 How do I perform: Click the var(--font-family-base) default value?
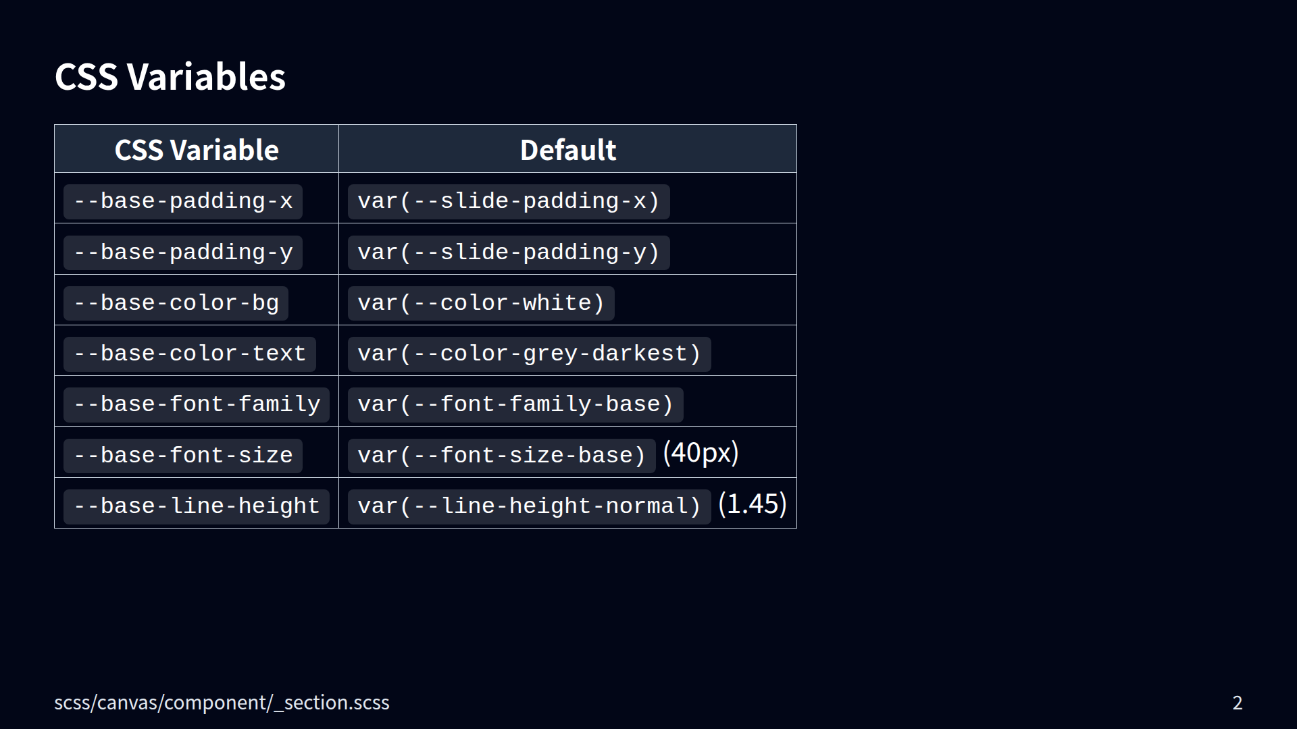pyautogui.click(x=515, y=404)
